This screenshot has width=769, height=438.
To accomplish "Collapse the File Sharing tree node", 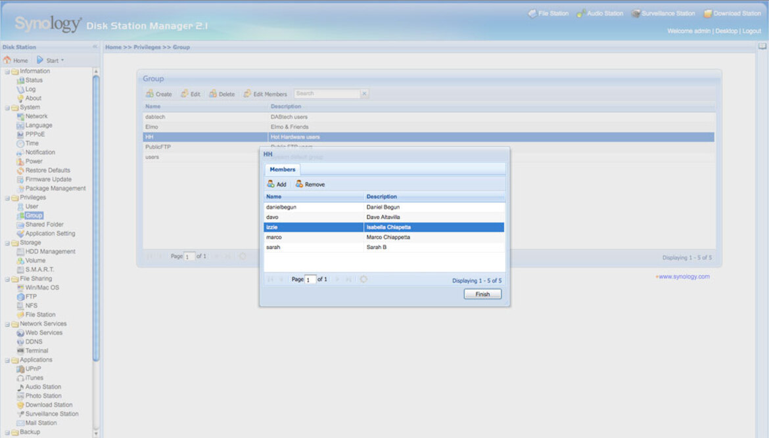I will [x=7, y=279].
